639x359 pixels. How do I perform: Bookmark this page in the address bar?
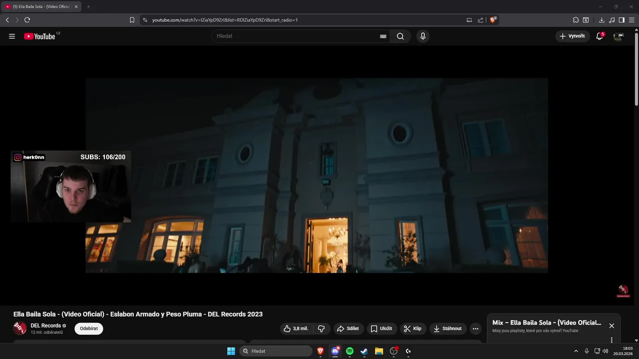tap(132, 20)
